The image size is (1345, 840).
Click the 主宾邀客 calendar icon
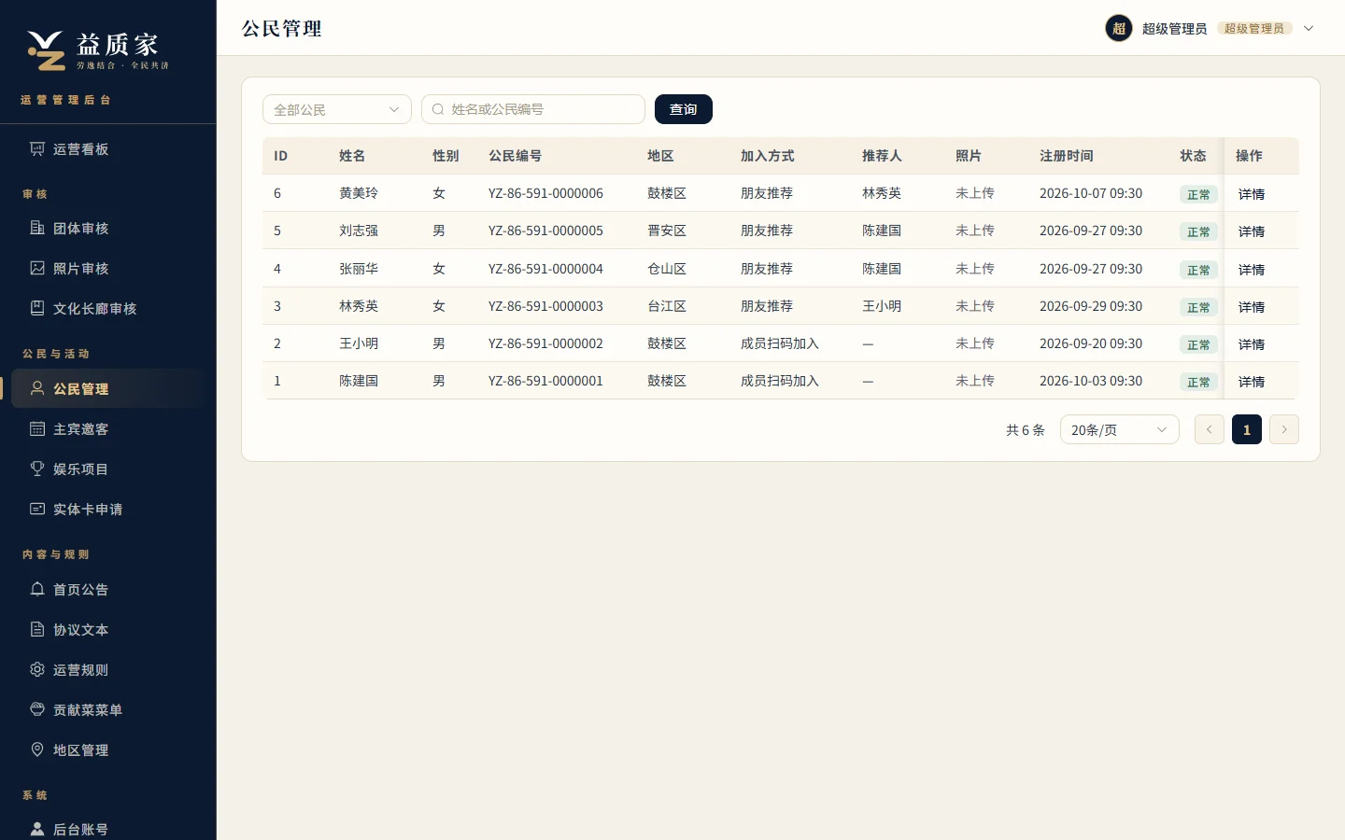tap(37, 429)
